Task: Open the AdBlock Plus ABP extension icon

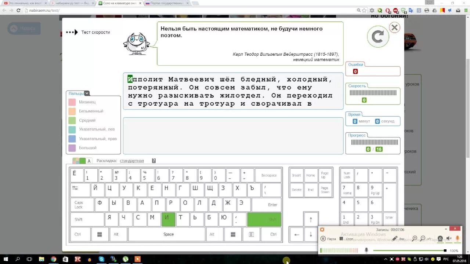Action: click(395, 10)
